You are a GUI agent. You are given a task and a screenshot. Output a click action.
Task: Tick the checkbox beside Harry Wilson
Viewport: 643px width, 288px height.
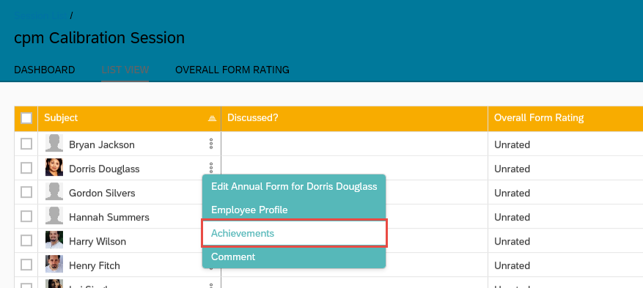26,240
